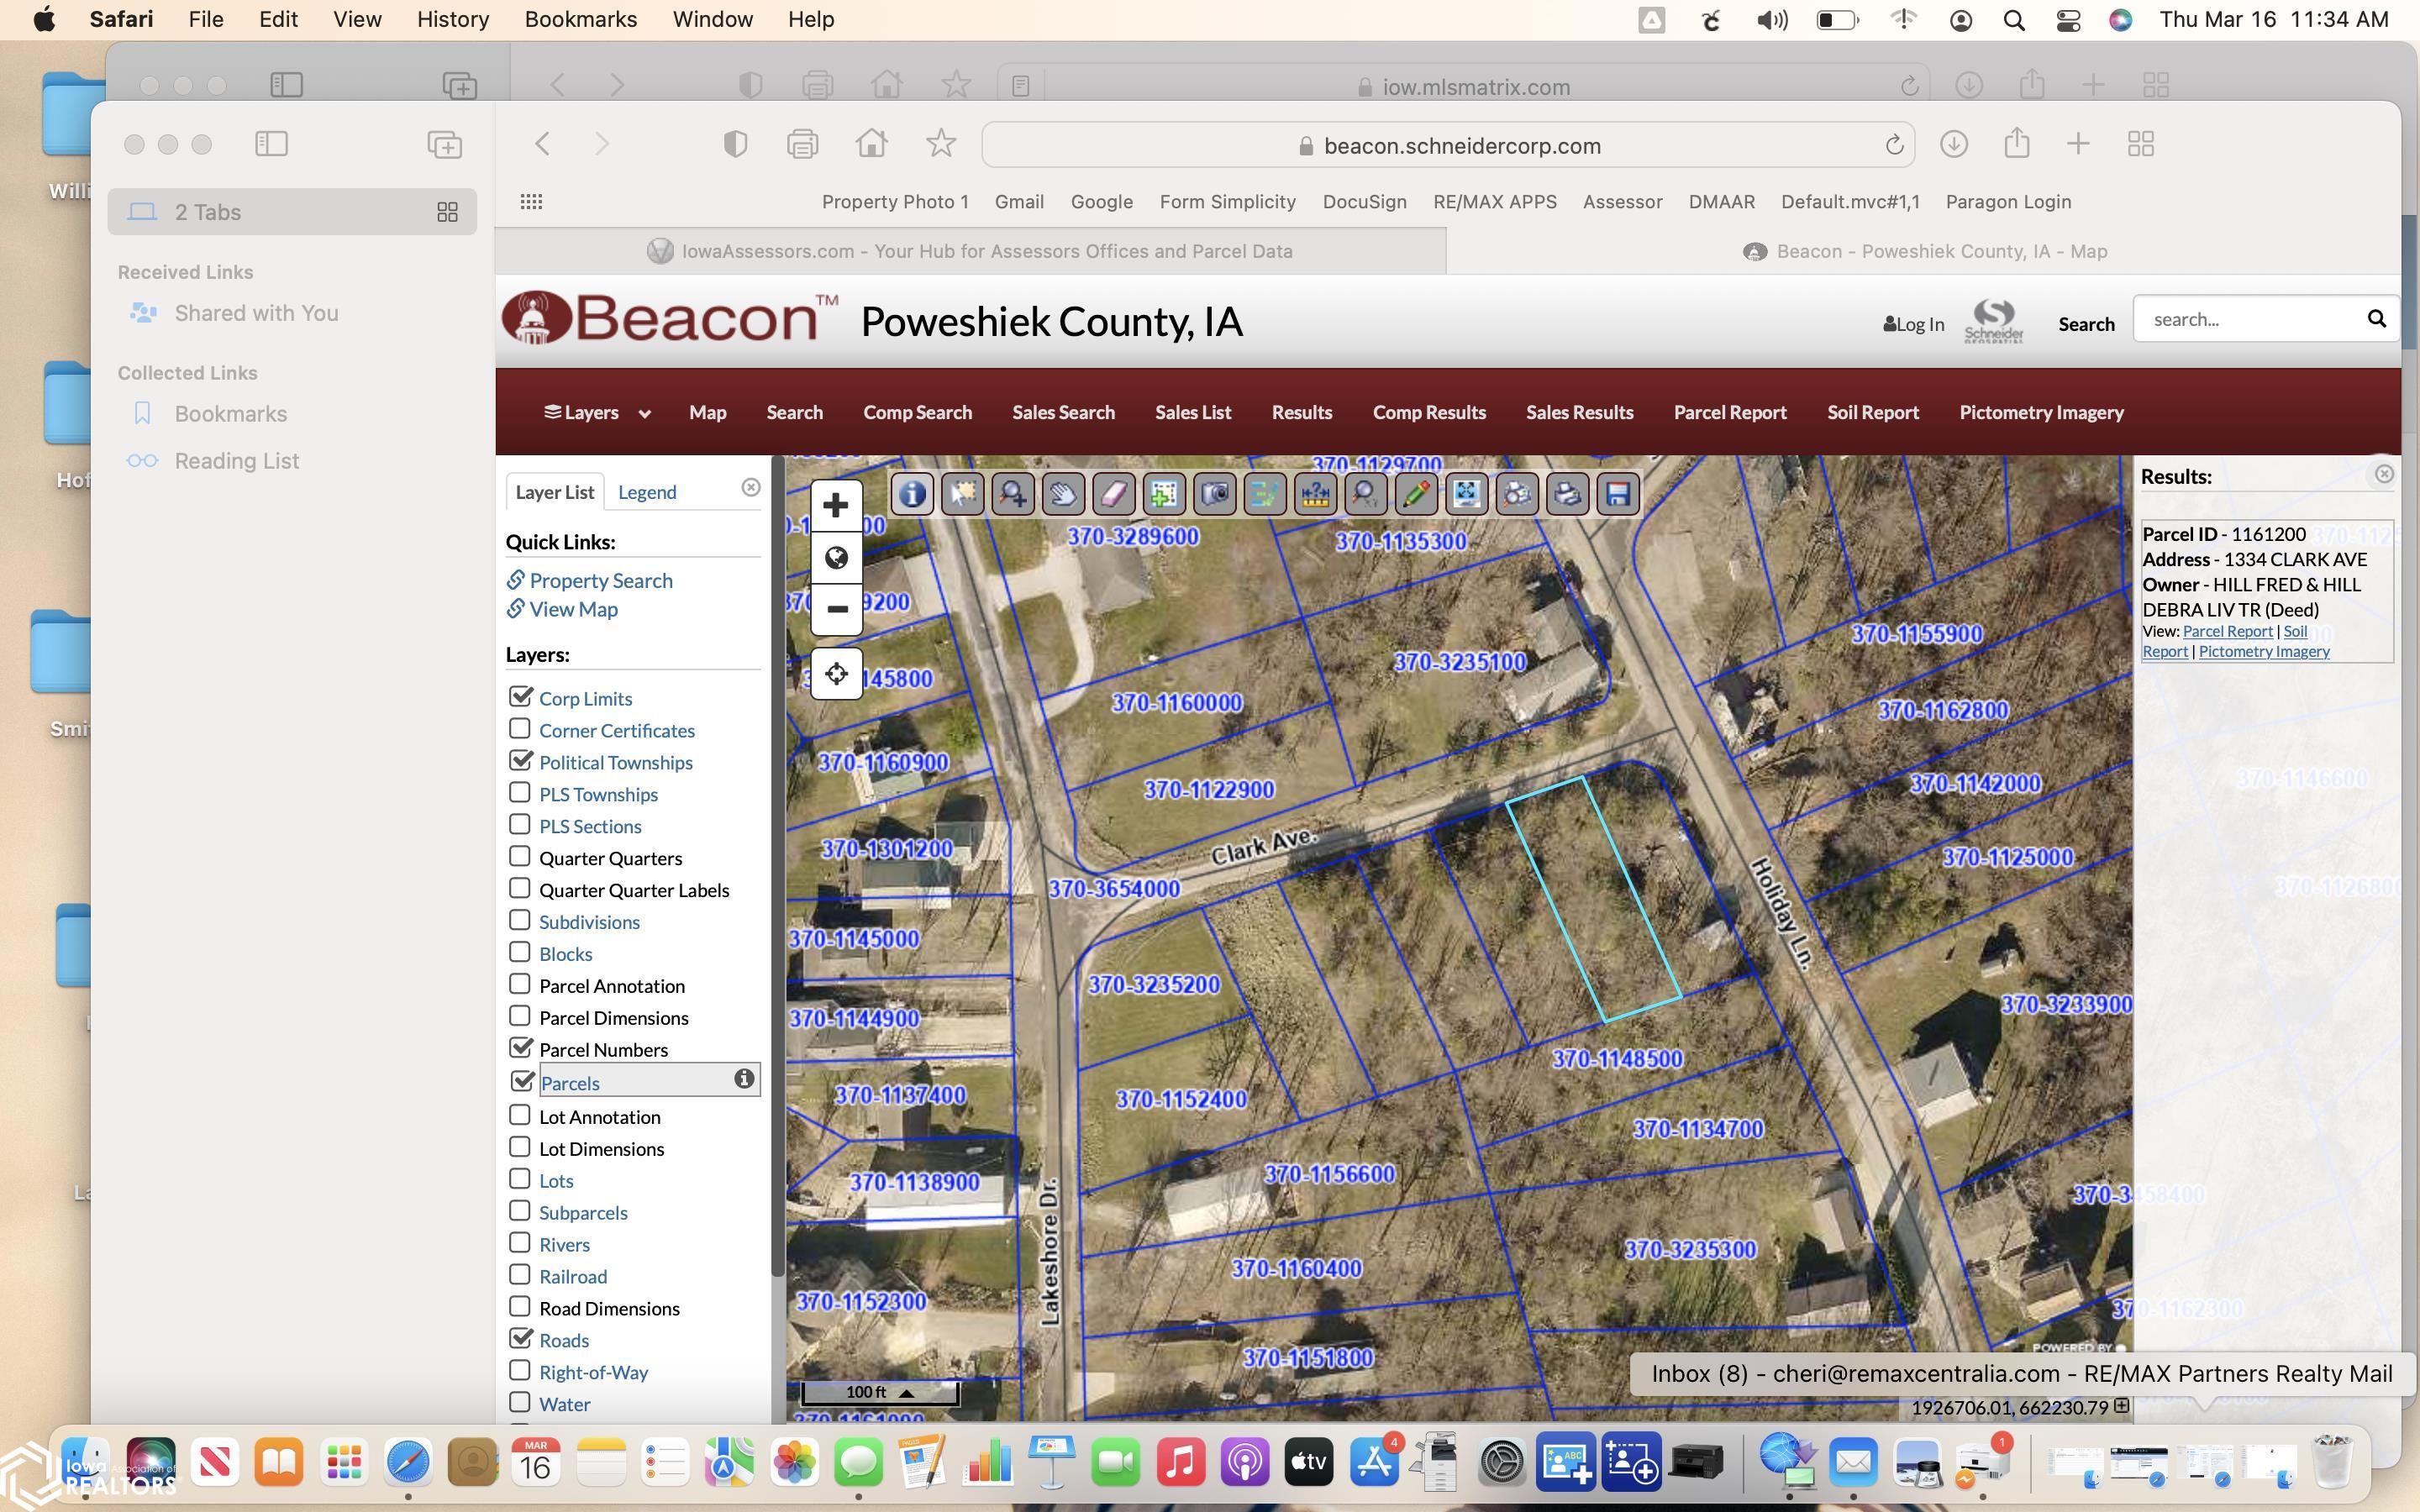The width and height of the screenshot is (2420, 1512).
Task: Open the selection list edit tool
Action: (1265, 494)
